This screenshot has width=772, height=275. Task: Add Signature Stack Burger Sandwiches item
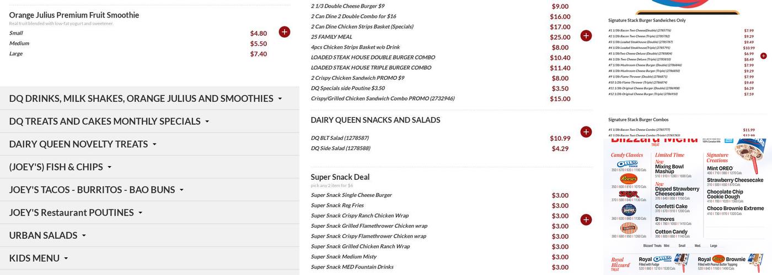(x=763, y=56)
